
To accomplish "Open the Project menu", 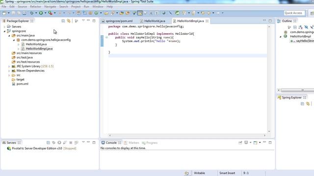I will [x=76, y=6].
